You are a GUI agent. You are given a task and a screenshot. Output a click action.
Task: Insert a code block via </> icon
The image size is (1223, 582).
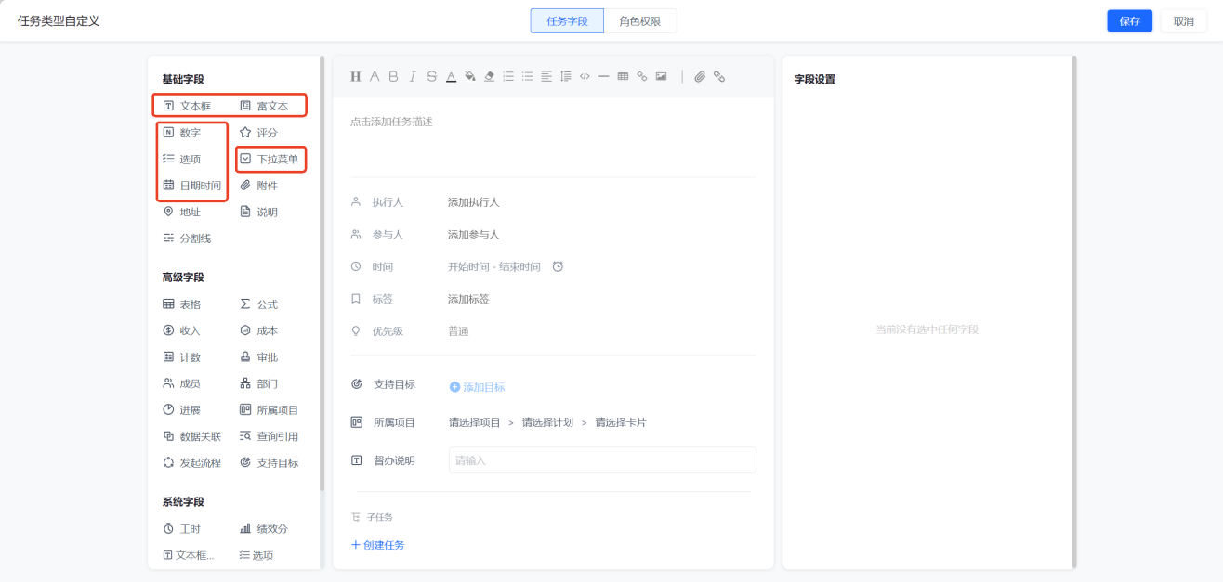(585, 77)
